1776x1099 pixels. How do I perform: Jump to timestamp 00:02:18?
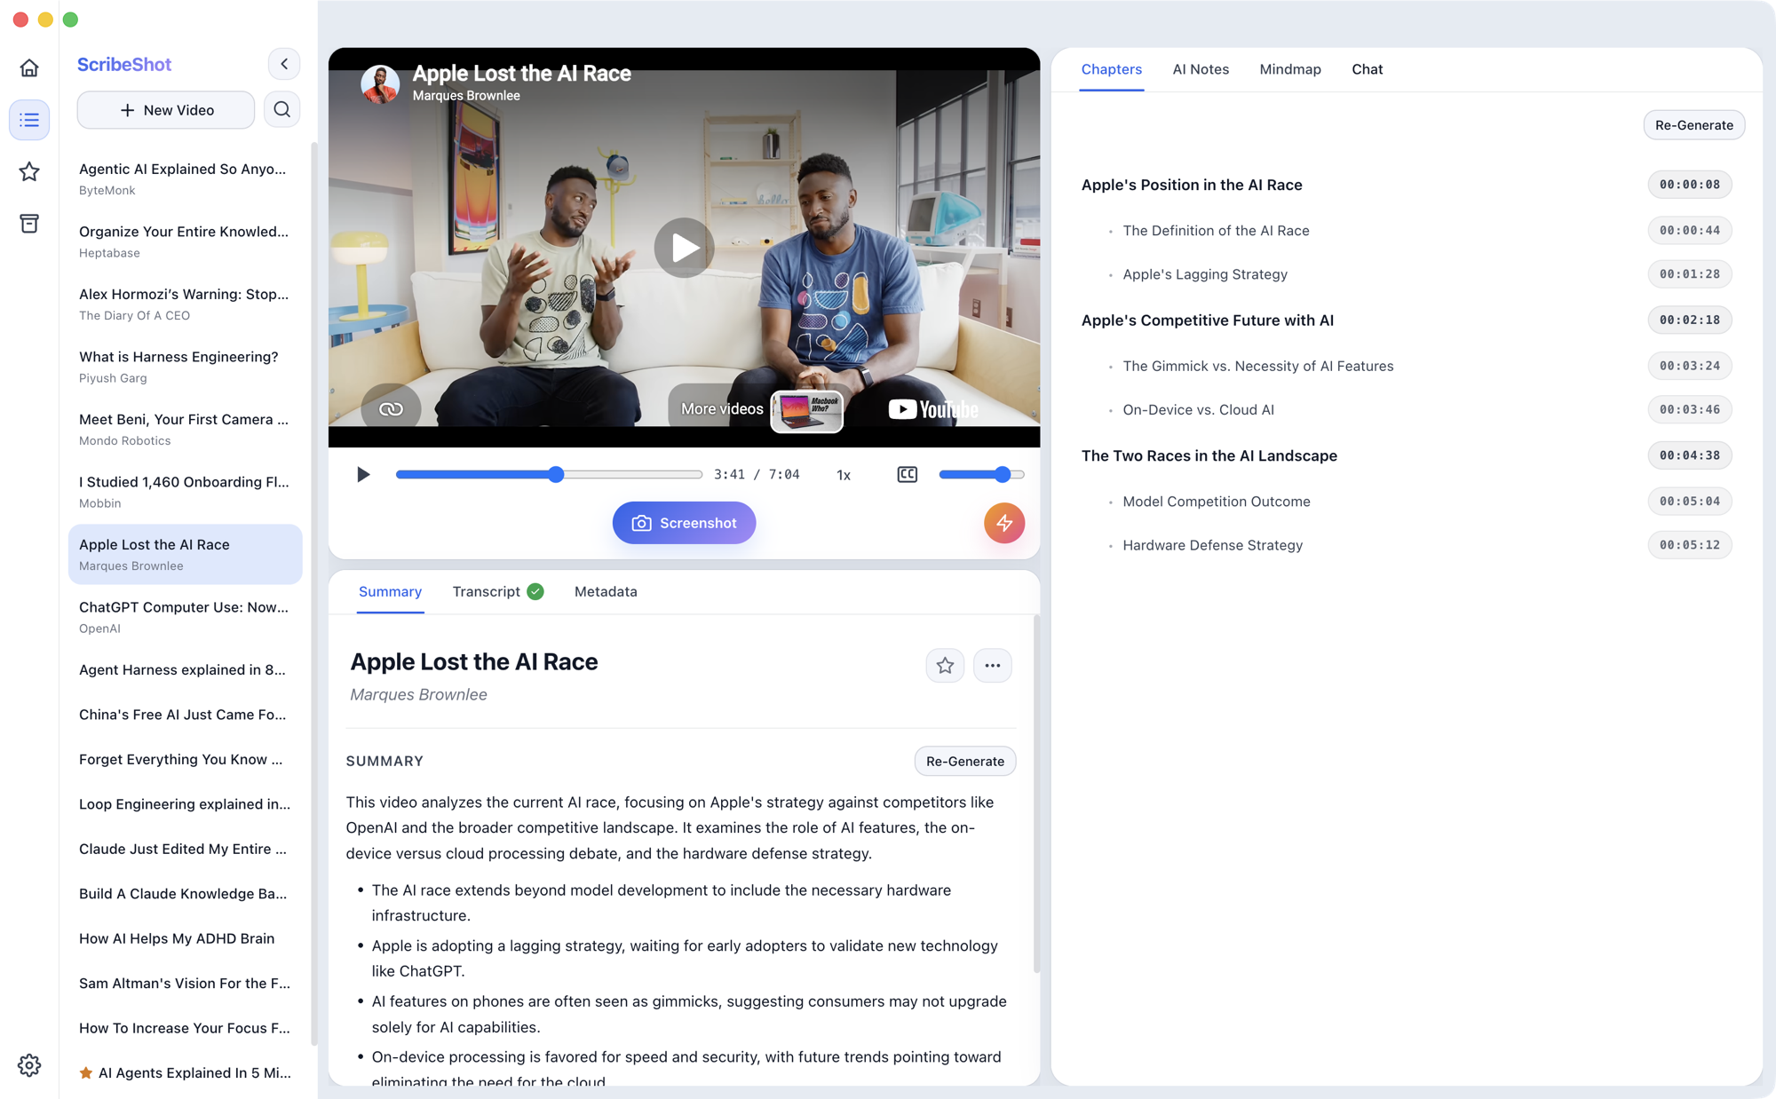1690,320
